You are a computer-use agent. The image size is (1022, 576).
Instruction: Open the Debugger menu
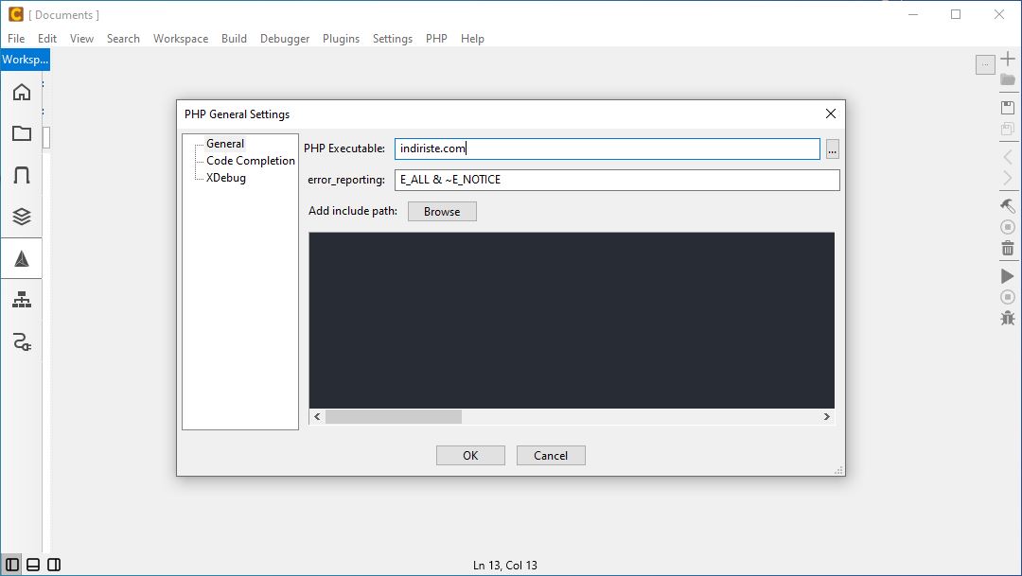click(285, 39)
